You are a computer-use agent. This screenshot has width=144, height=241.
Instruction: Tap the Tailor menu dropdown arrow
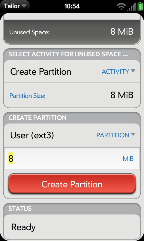point(24,6)
